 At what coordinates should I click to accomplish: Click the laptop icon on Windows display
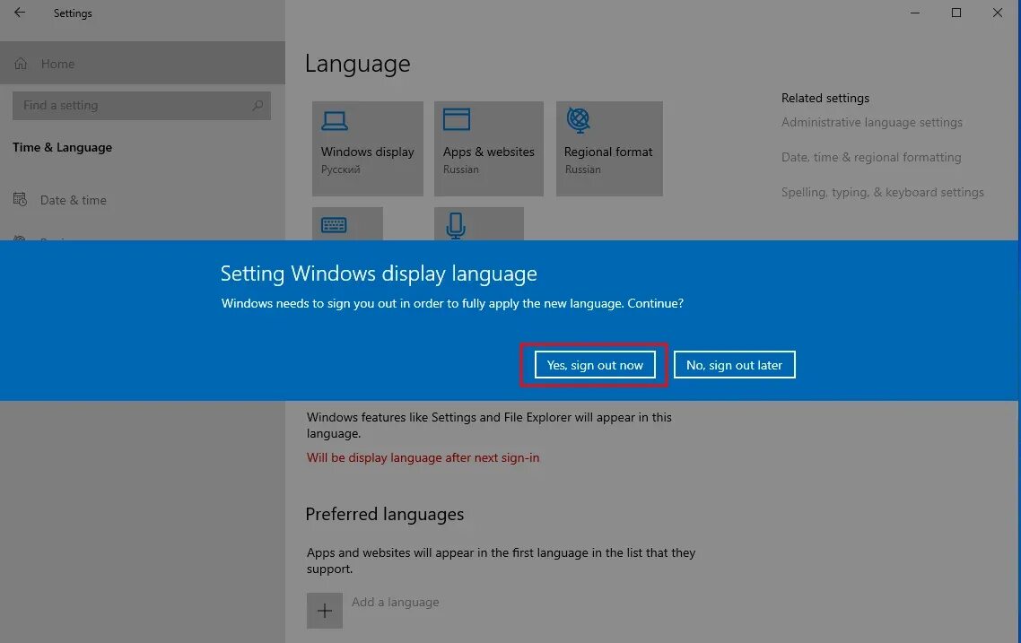(x=335, y=120)
